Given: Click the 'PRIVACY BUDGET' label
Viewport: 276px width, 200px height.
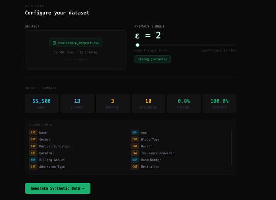Looking at the screenshot, I should click(150, 26).
